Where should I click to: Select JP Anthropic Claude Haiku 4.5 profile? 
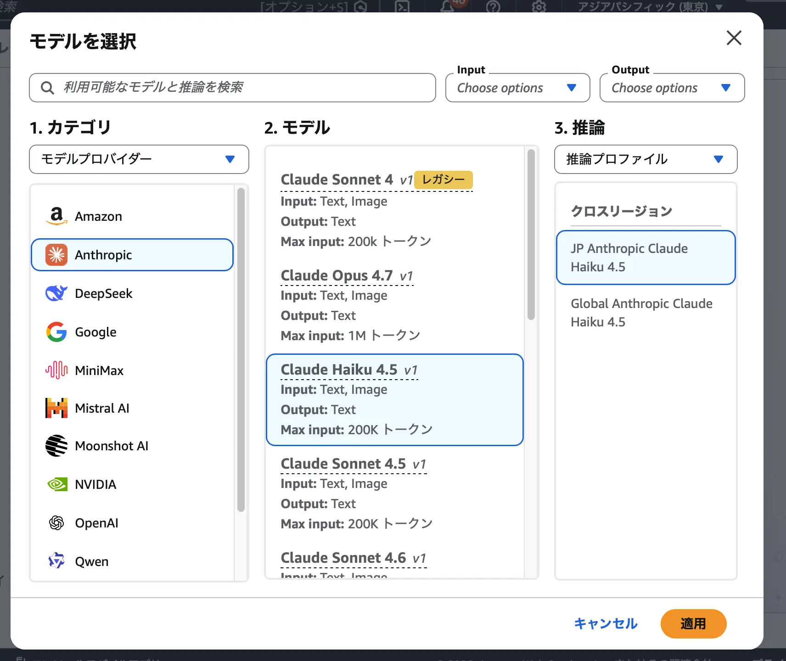pyautogui.click(x=646, y=258)
